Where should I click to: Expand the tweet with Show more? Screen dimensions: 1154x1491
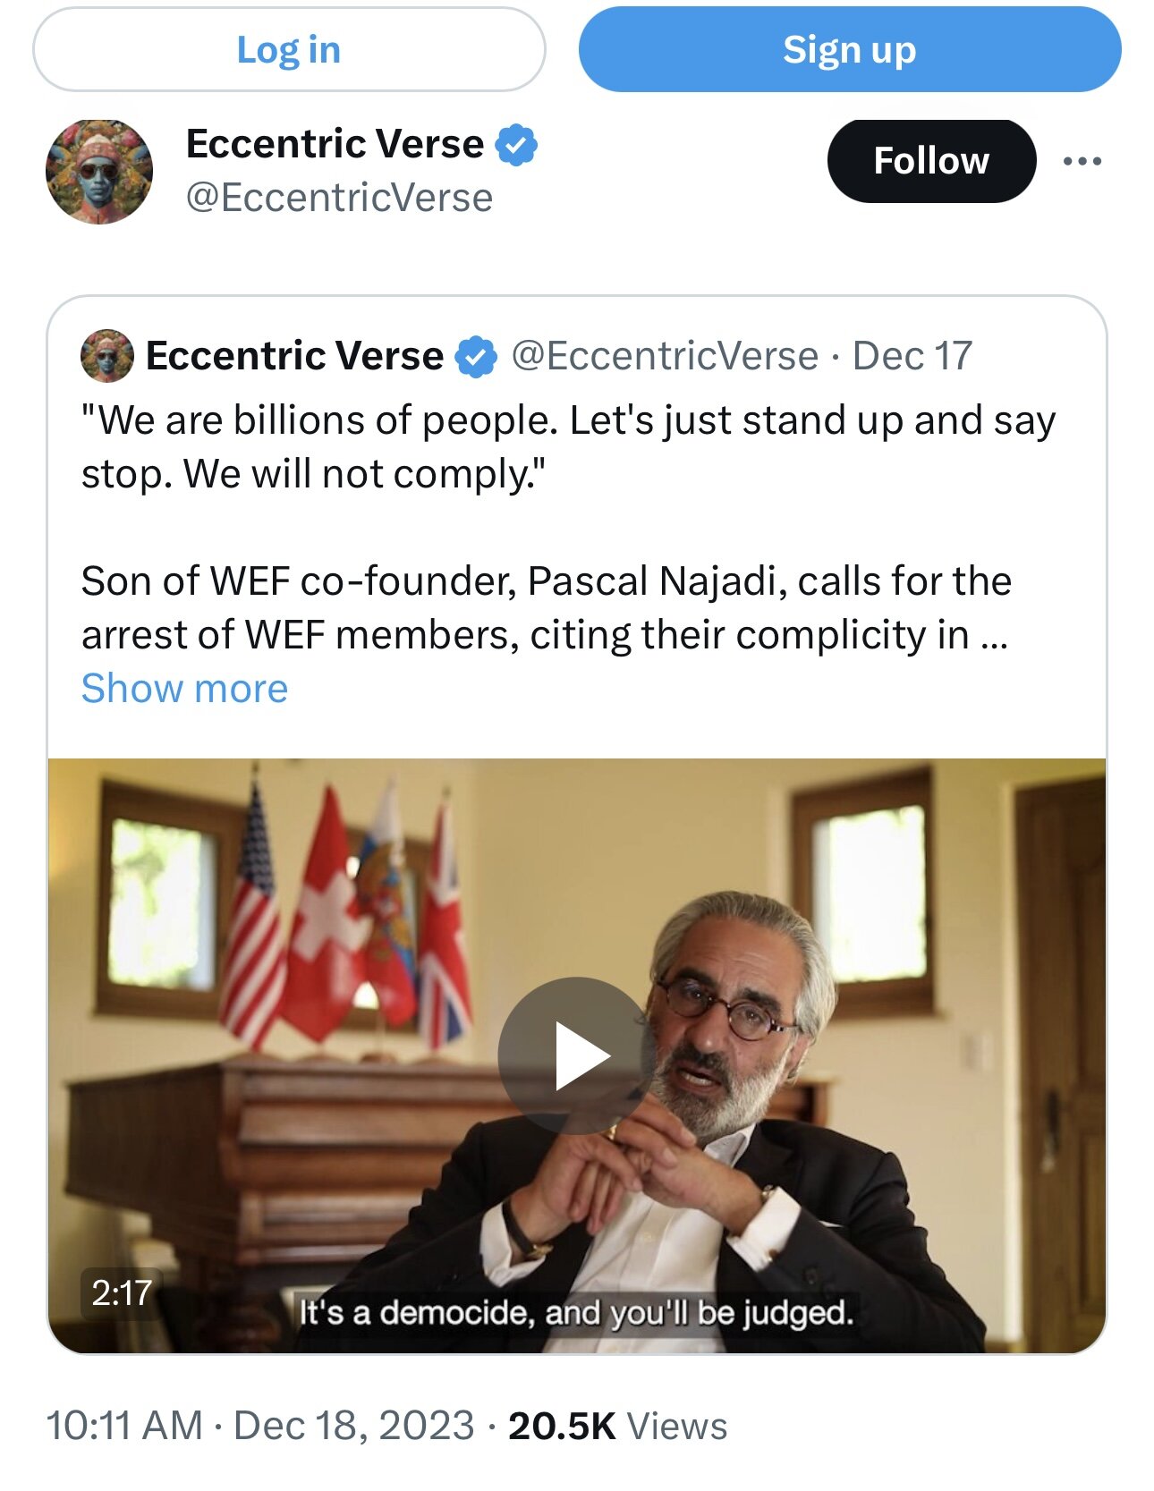pos(184,688)
